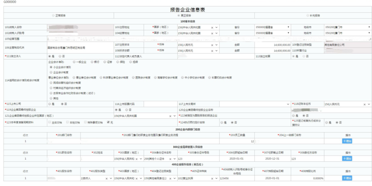This screenshot has width=372, height=186.
Task: Open the 103注册地址 地级市 dropdown
Action: coord(348,27)
